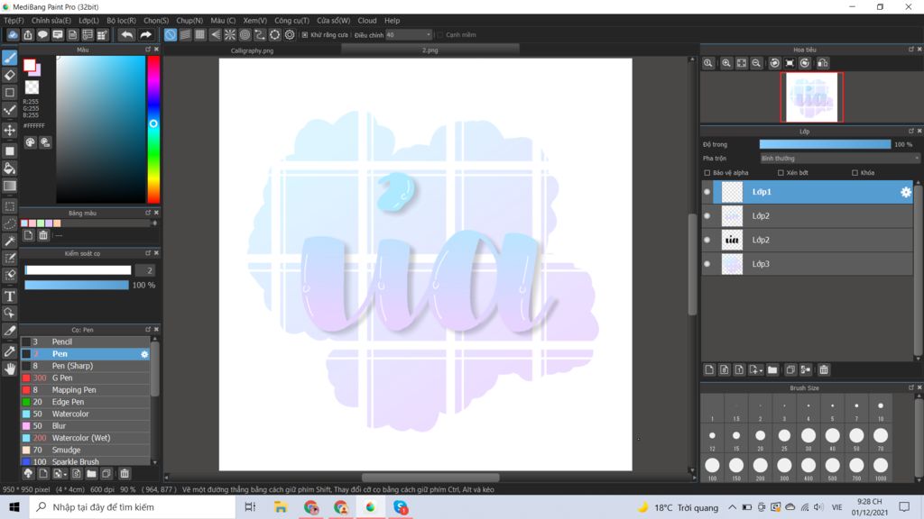Hide the Lớp2 layer with black text thumbnail
Screen dimensions: 924x519
coord(707,240)
